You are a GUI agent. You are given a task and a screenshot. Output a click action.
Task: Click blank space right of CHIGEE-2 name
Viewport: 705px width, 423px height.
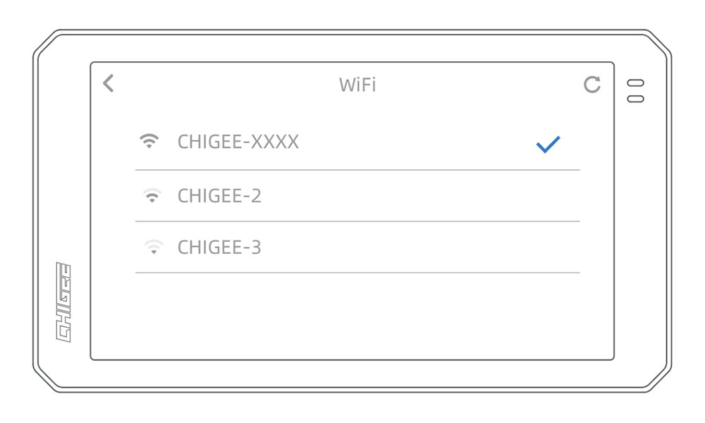click(x=423, y=196)
